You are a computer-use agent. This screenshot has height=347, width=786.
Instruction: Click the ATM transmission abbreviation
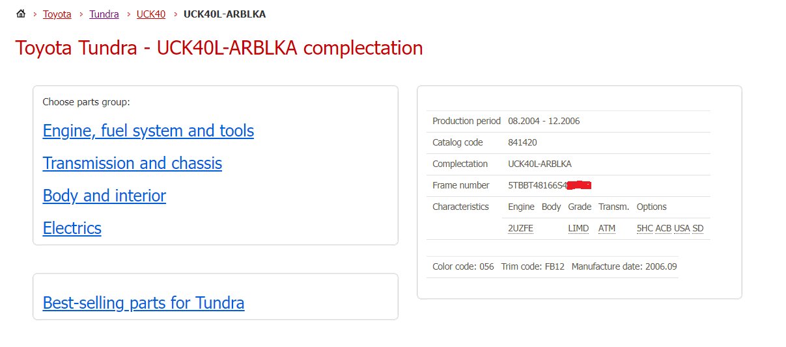coord(607,229)
